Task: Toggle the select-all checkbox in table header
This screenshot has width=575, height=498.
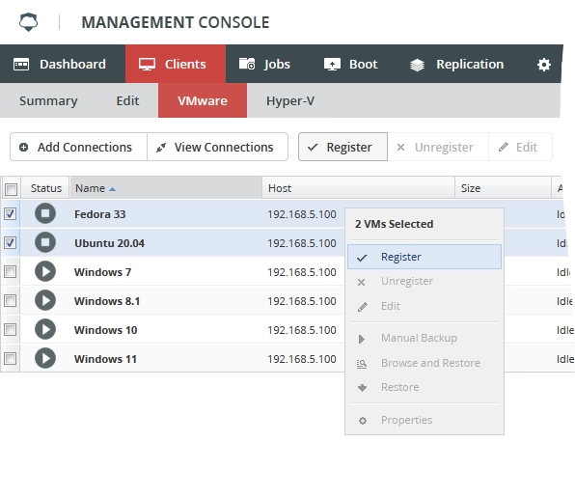Action: click(x=11, y=189)
